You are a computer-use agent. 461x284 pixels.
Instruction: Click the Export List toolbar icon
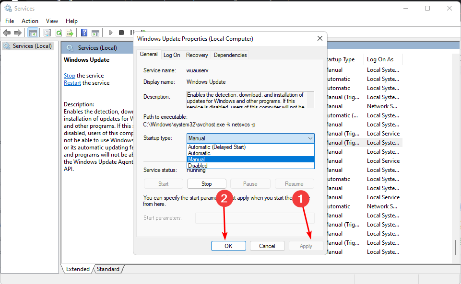coord(70,33)
